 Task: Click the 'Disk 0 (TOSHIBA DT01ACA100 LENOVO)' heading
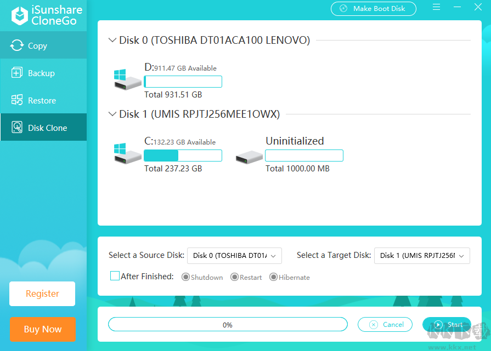[215, 41]
